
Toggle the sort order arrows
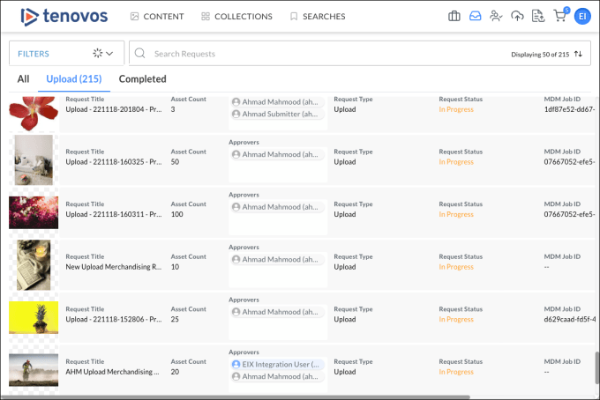[x=579, y=54]
